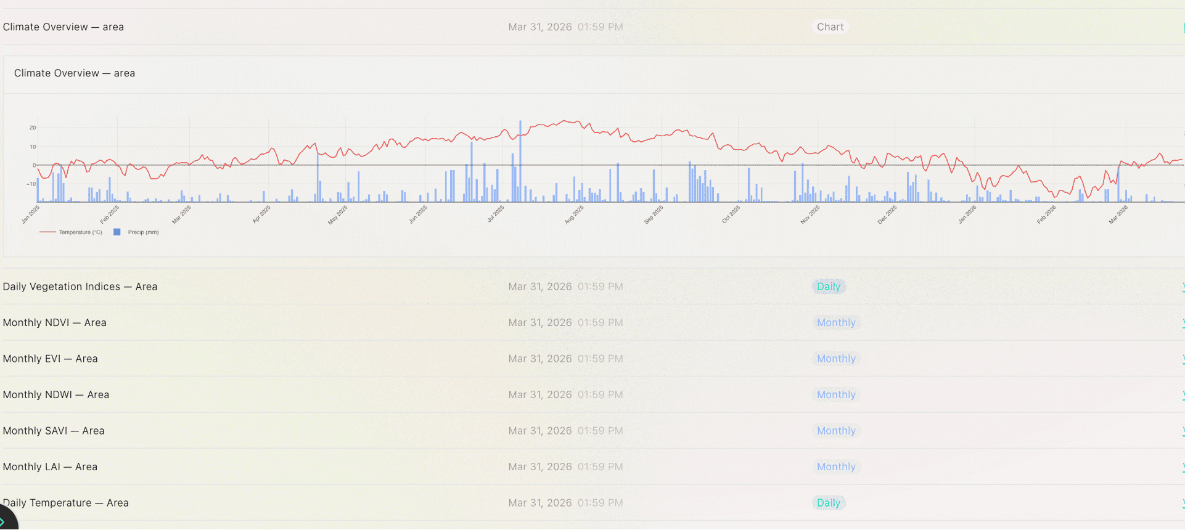Open the Monthly EVI — Area entry
Image resolution: width=1185 pixels, height=530 pixels.
point(51,359)
